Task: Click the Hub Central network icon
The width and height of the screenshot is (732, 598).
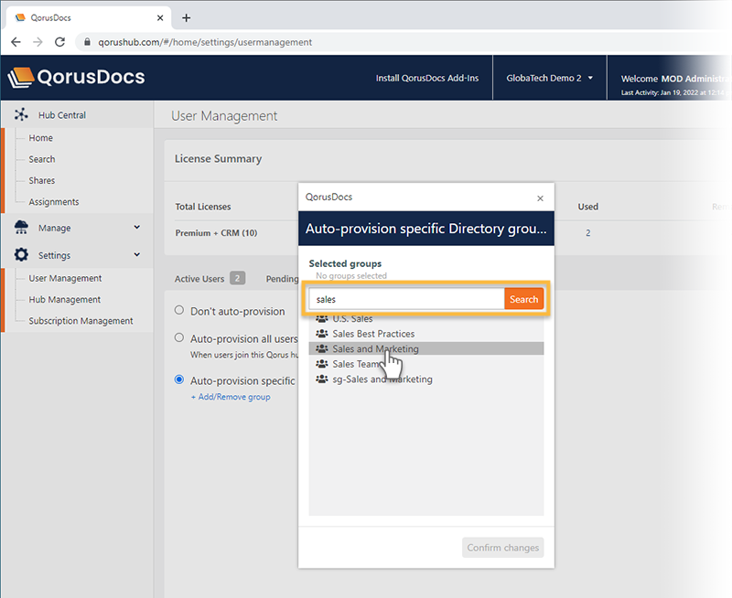Action: 21,115
